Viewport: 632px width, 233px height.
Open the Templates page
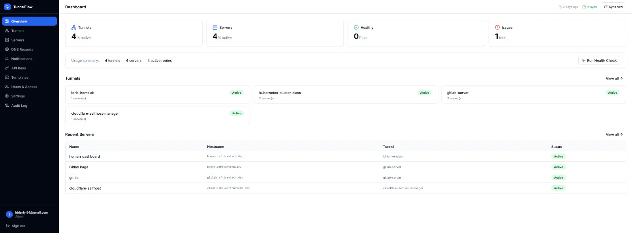click(29, 78)
